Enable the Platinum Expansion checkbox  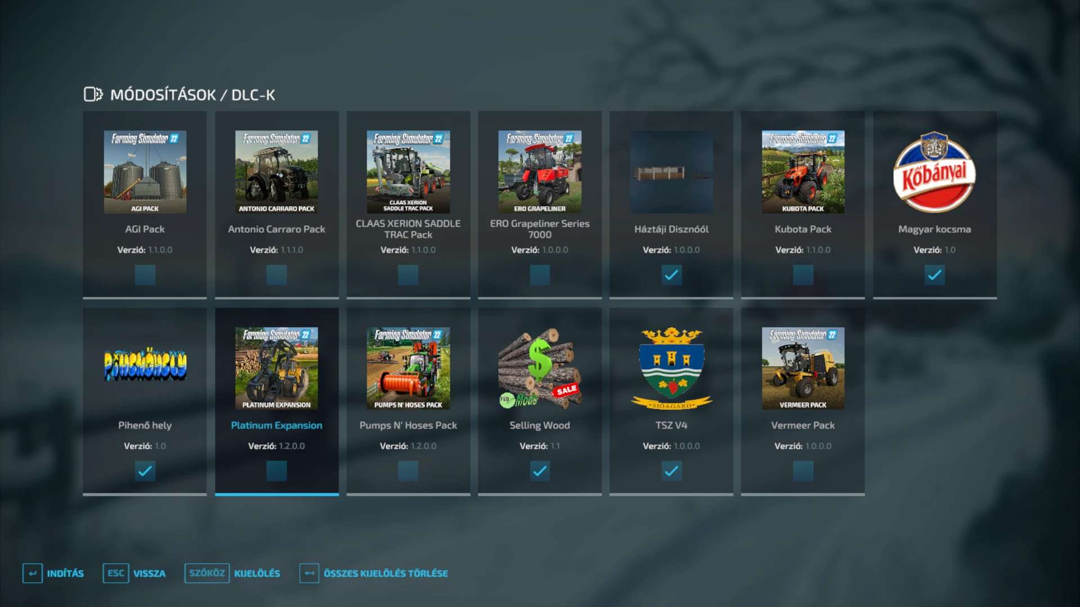pyautogui.click(x=276, y=471)
